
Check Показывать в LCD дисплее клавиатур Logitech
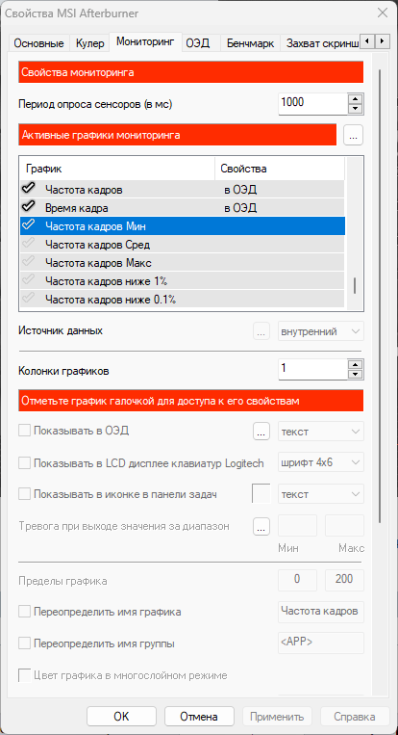pyautogui.click(x=24, y=463)
